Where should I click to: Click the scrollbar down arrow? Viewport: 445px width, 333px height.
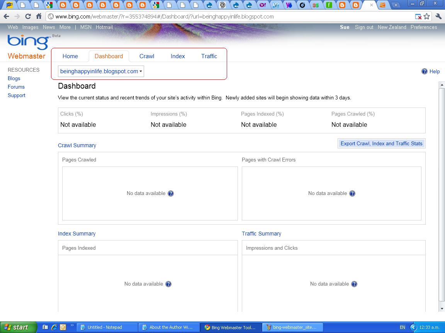point(442,308)
